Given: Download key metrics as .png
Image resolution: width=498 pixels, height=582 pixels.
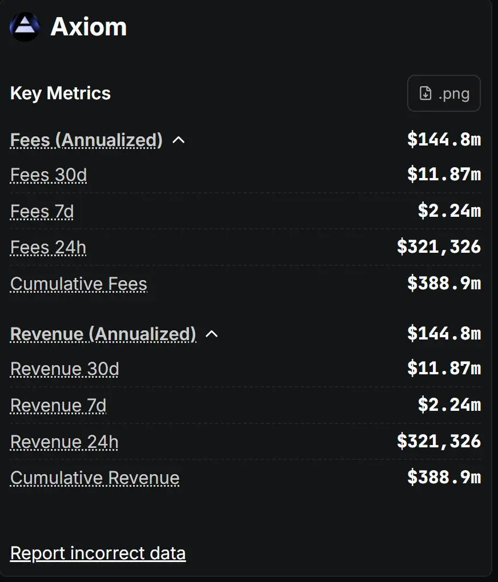Looking at the screenshot, I should click(x=444, y=94).
